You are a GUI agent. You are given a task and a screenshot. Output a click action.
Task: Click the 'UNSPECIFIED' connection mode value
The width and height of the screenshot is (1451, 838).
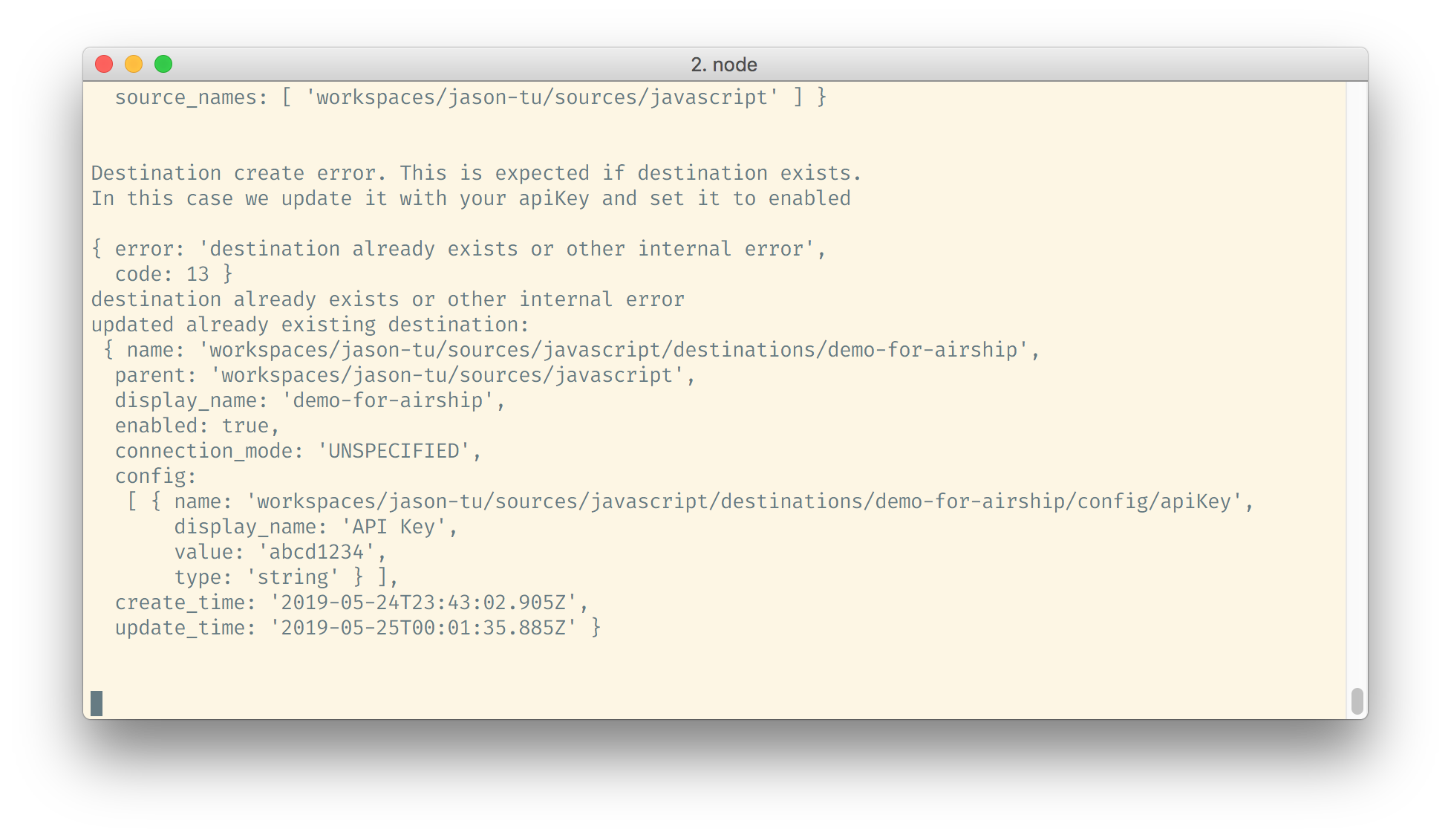coord(394,451)
